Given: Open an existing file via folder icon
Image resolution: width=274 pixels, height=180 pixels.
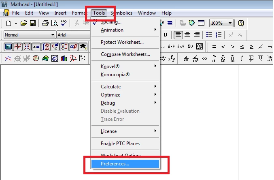Looking at the screenshot, I should (x=23, y=23).
